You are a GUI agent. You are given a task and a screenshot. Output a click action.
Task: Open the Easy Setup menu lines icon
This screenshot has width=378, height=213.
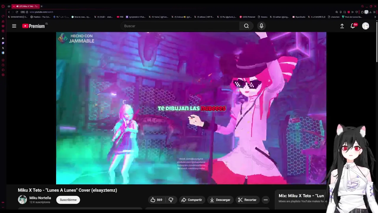click(x=374, y=12)
